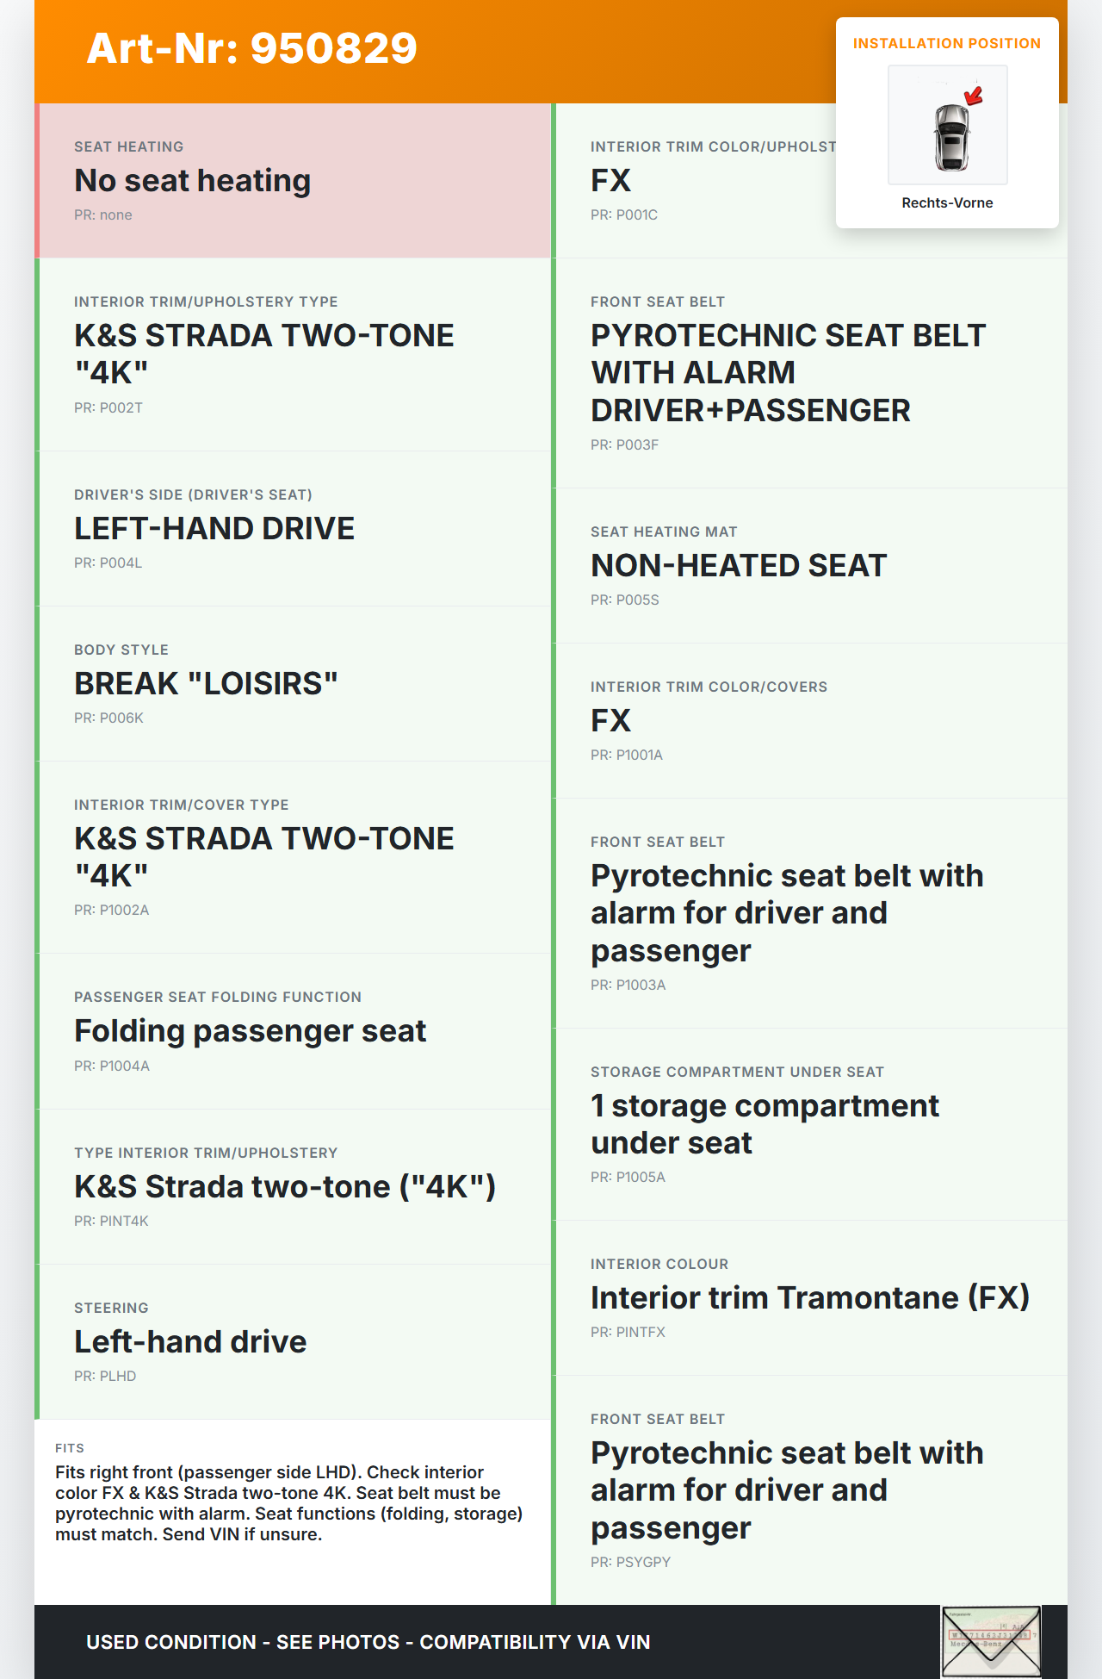Click the "INSTALLATION POSITION" card title
The image size is (1102, 1679).
pyautogui.click(x=946, y=43)
